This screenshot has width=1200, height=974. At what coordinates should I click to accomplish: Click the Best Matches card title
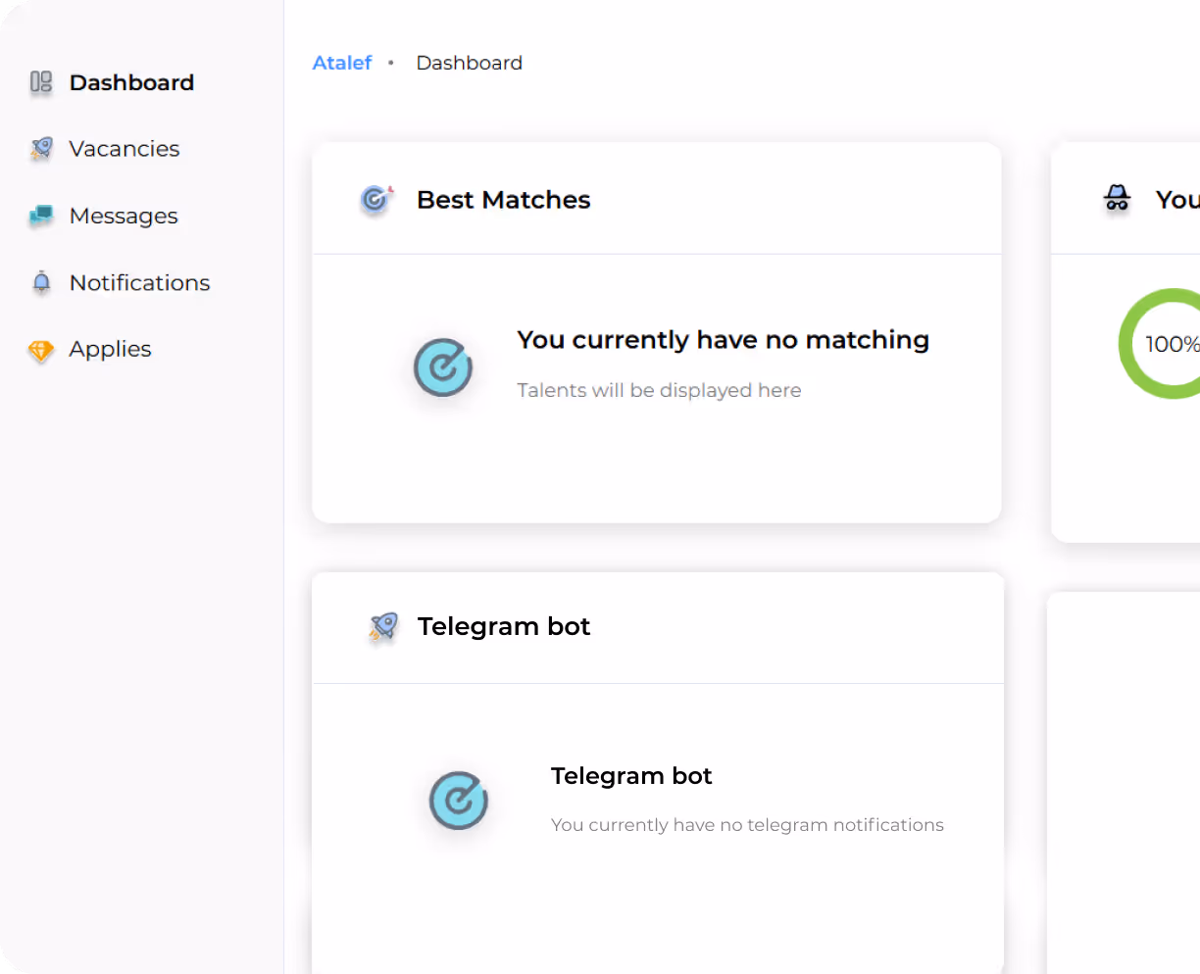click(503, 199)
